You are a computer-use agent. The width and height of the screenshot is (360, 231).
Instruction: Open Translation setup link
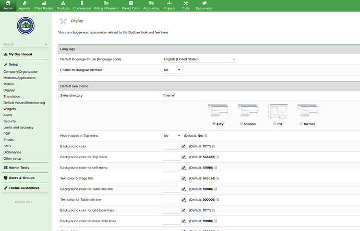11,96
